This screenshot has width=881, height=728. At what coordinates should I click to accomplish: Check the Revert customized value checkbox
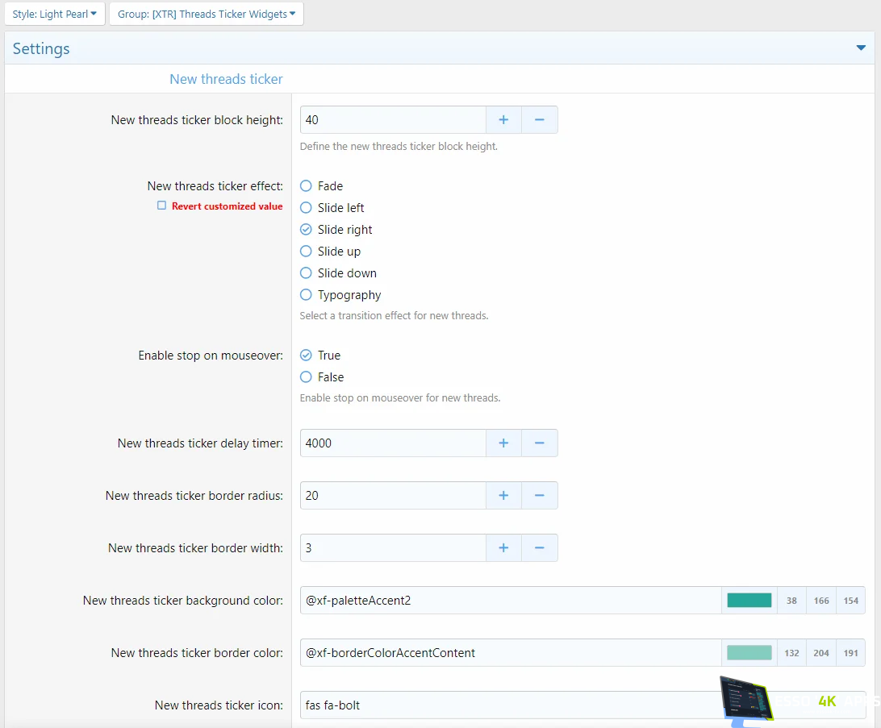coord(161,206)
